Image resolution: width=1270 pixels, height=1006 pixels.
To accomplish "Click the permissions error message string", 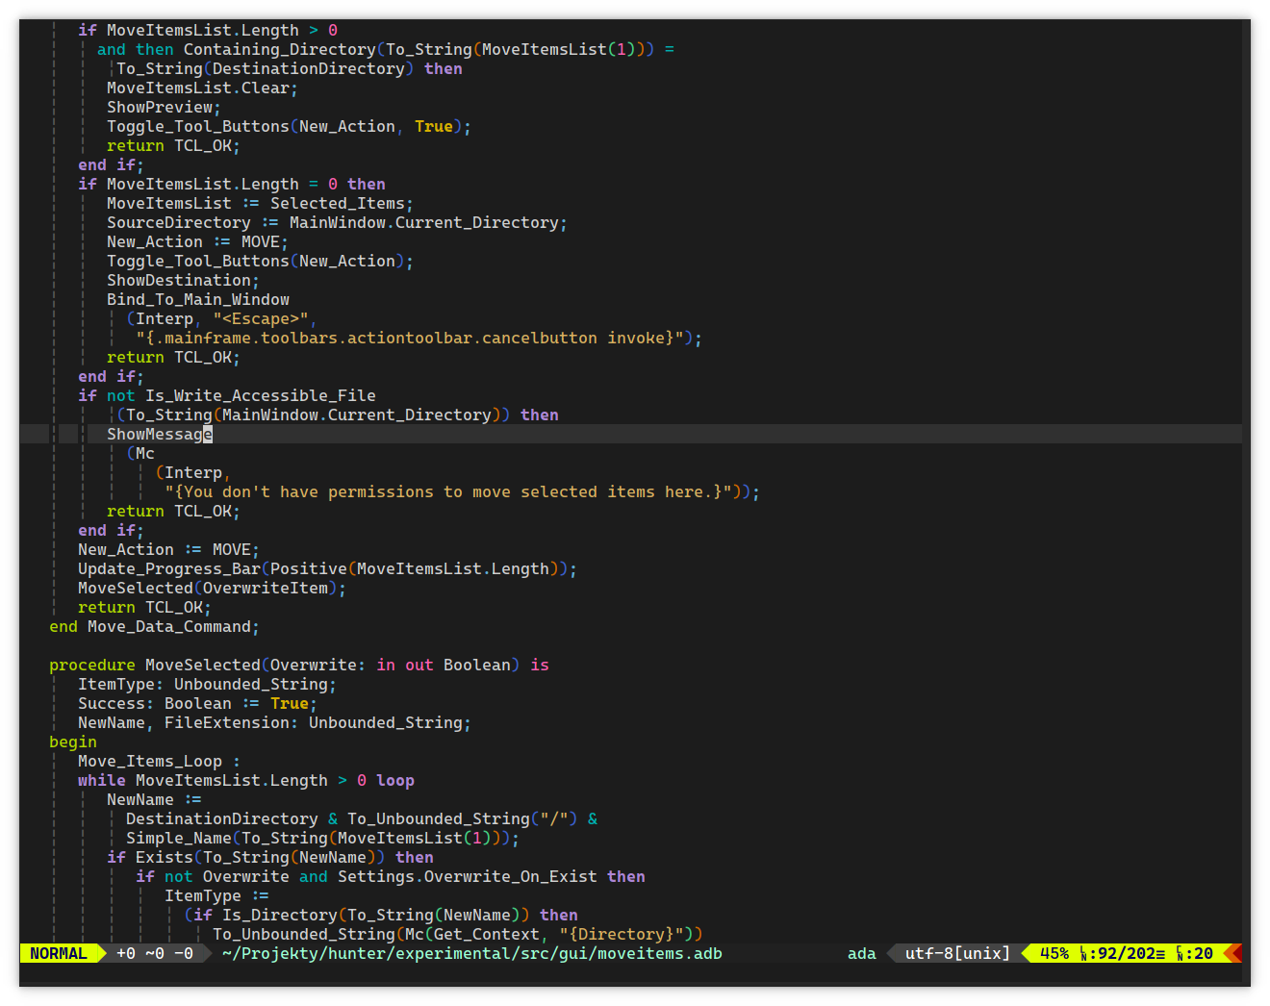I will (x=448, y=491).
